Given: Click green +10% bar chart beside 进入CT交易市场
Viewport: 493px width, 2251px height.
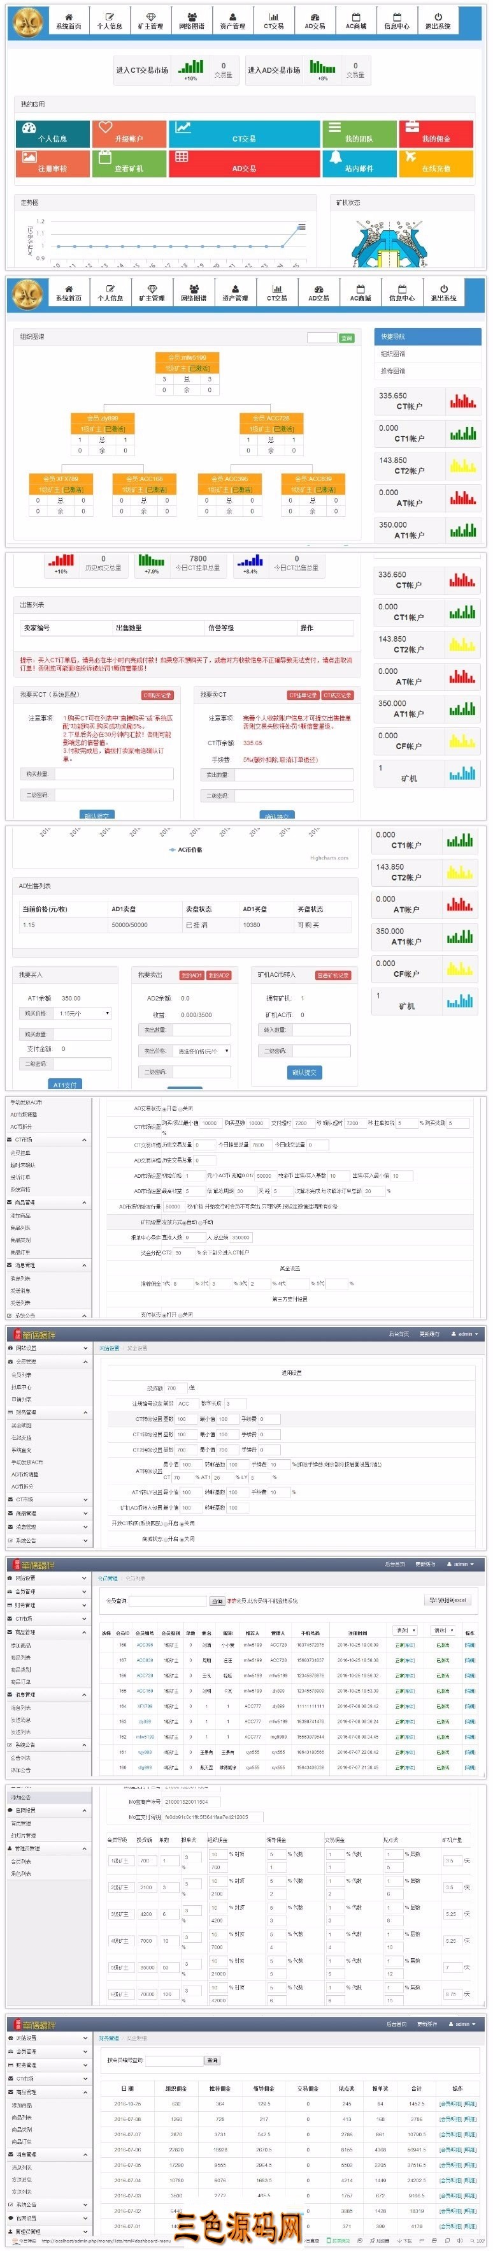Looking at the screenshot, I should (x=191, y=67).
